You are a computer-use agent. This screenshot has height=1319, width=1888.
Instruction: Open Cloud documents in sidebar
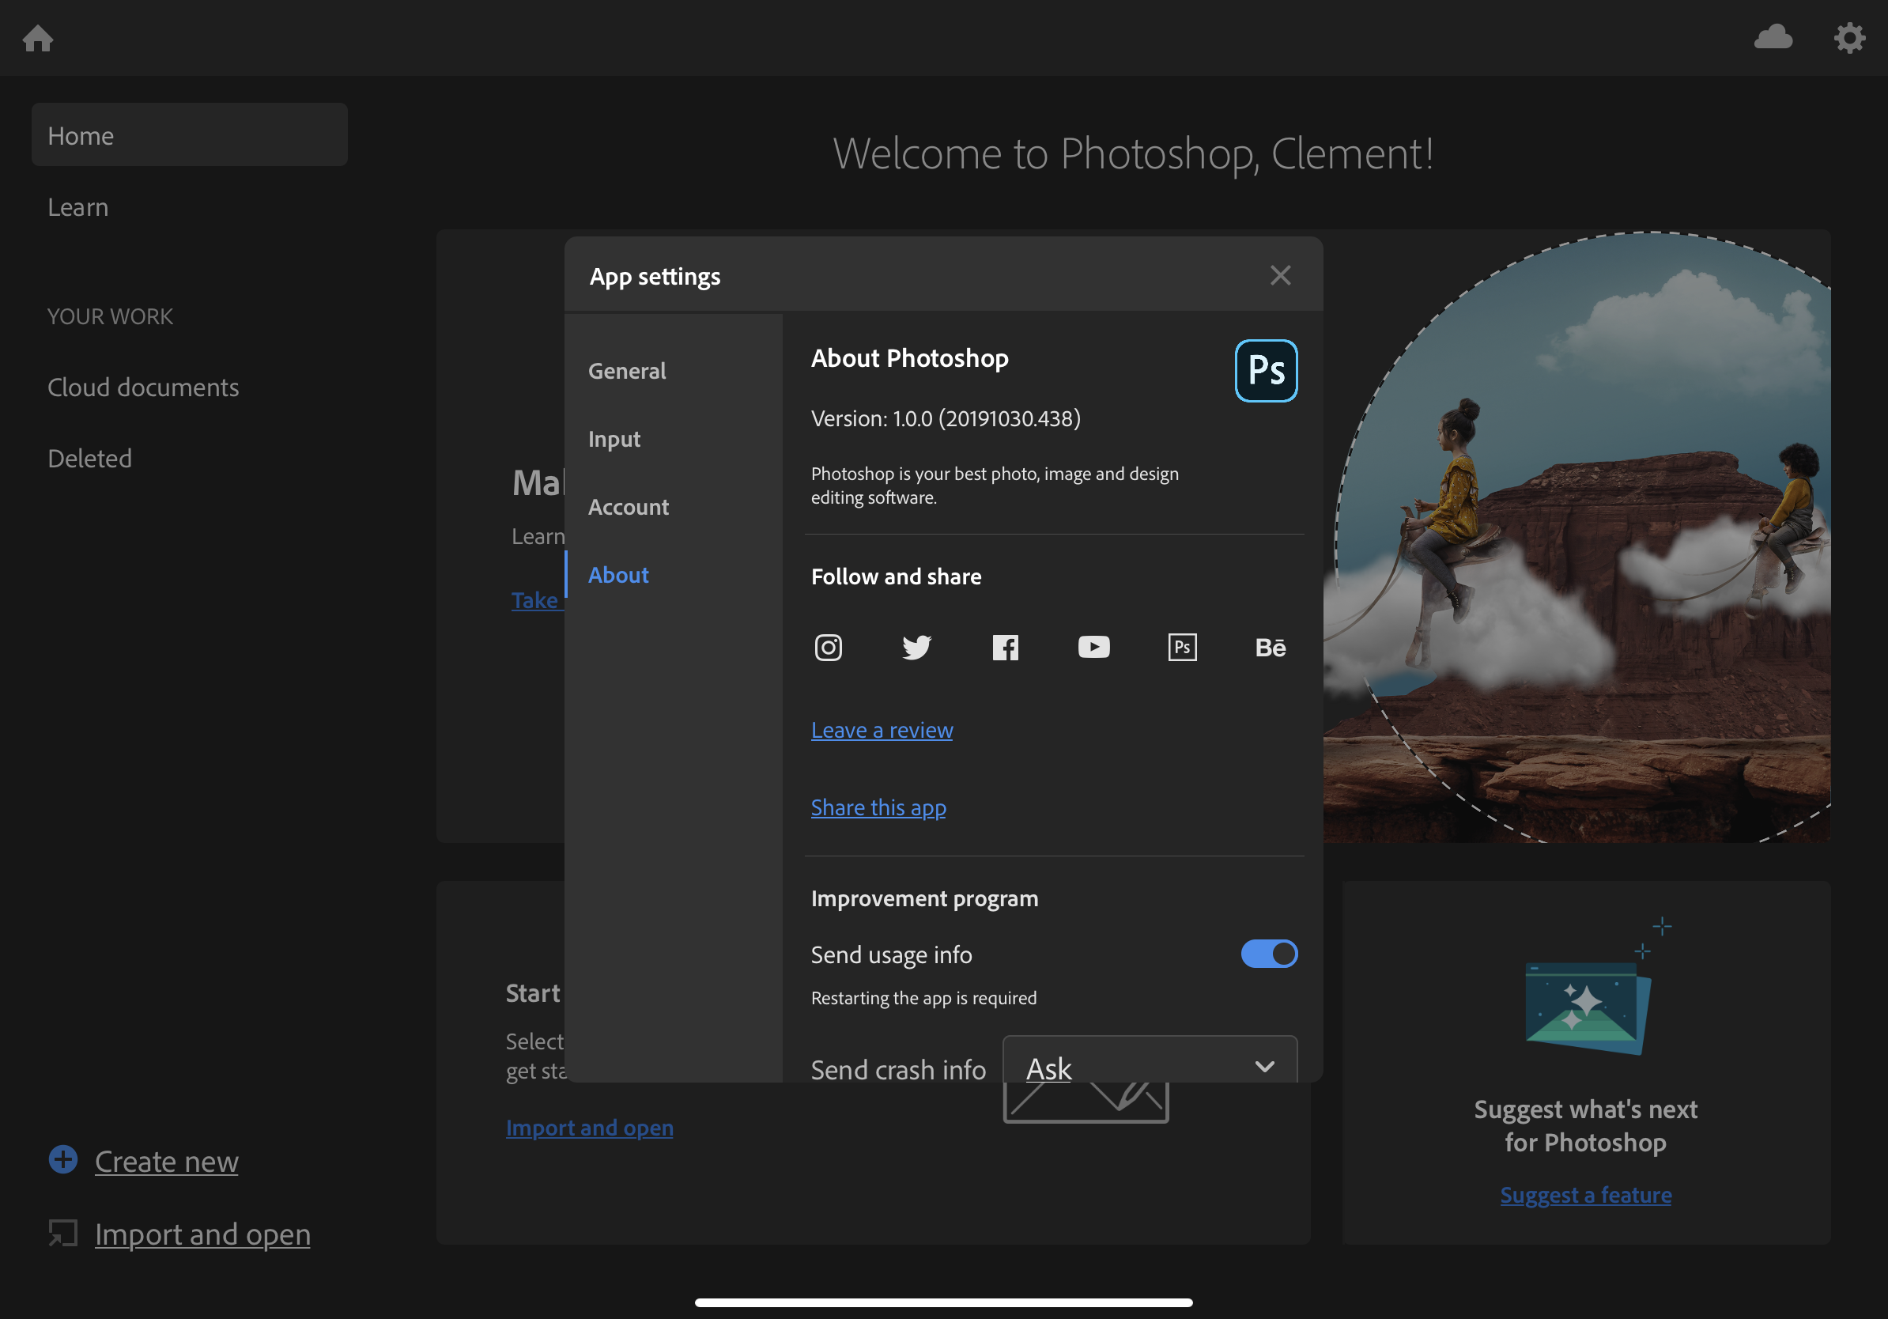coord(143,387)
